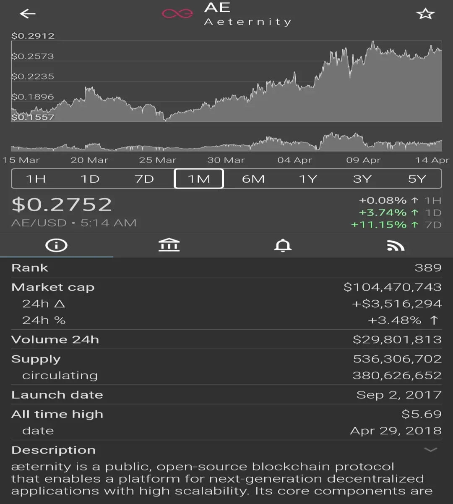Tap the back arrow icon
Screen dimensions: 453x504
tap(28, 14)
